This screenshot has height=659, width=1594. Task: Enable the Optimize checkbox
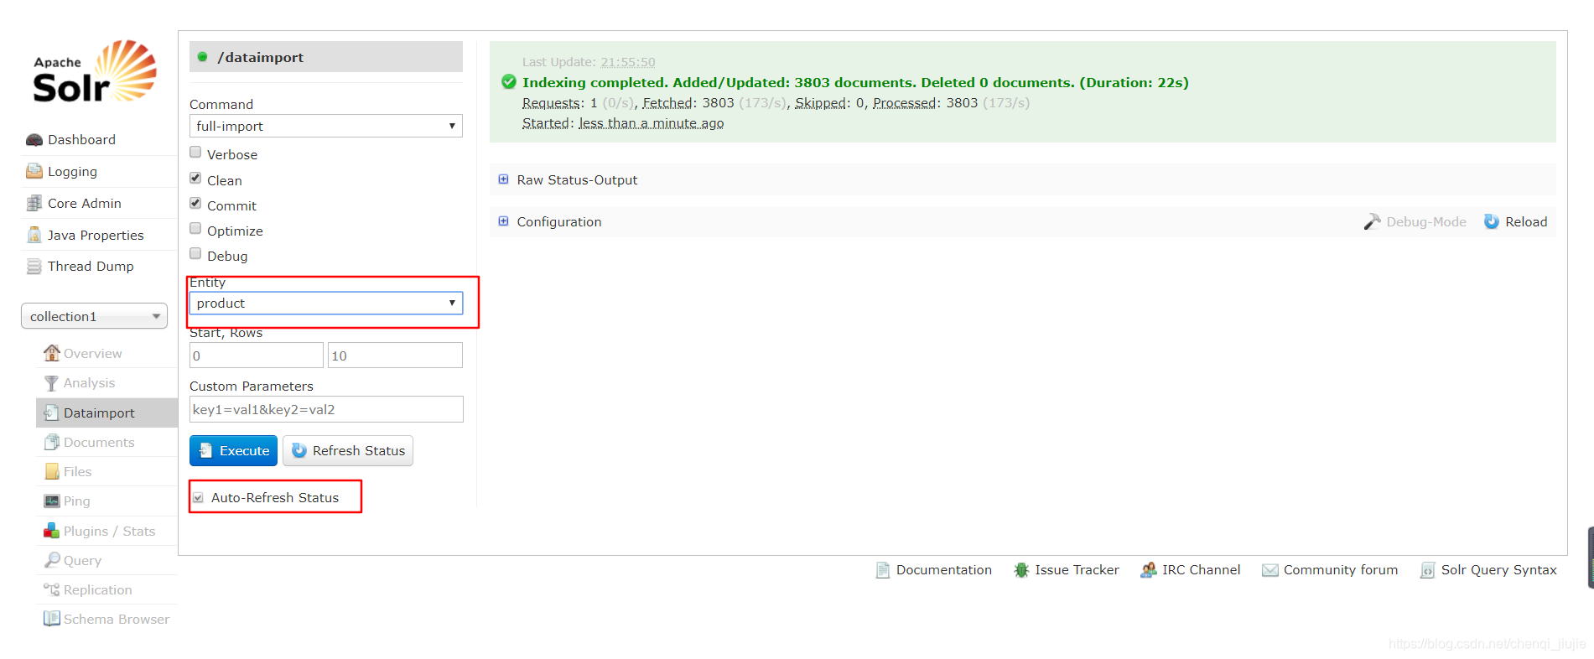pos(195,228)
